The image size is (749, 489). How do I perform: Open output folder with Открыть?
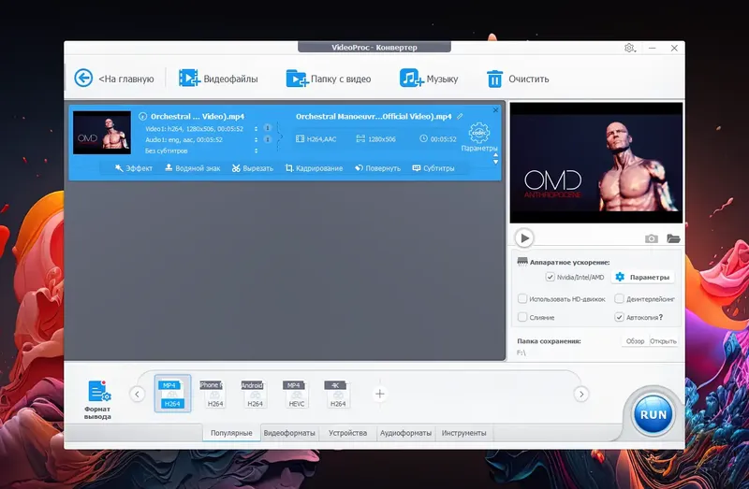click(663, 341)
